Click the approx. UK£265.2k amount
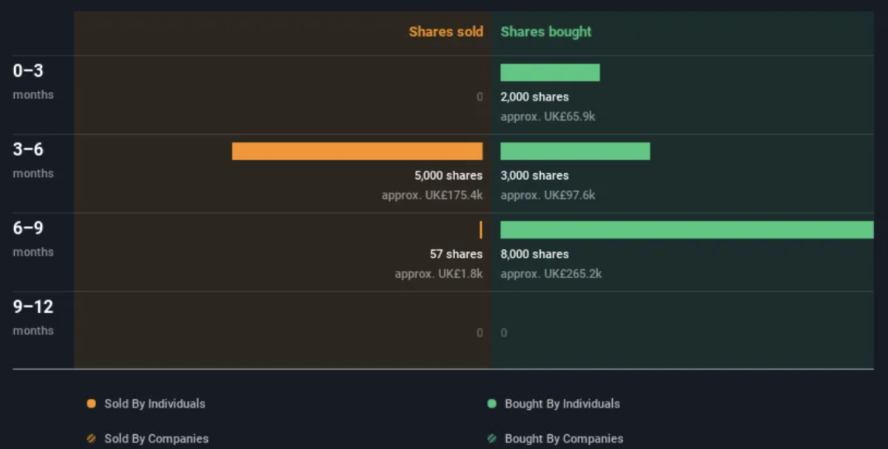This screenshot has height=449, width=888. point(551,274)
